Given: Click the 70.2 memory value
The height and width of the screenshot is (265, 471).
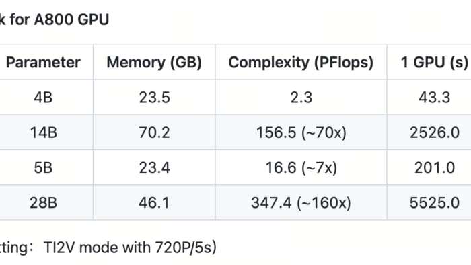Looking at the screenshot, I should 154,132.
